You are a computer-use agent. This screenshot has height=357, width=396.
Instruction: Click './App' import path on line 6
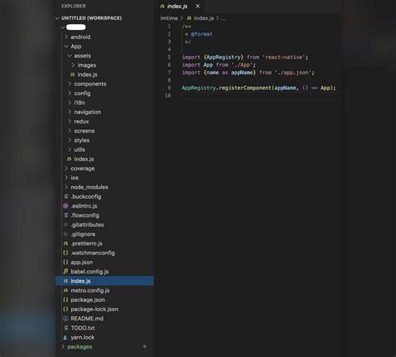click(x=242, y=65)
